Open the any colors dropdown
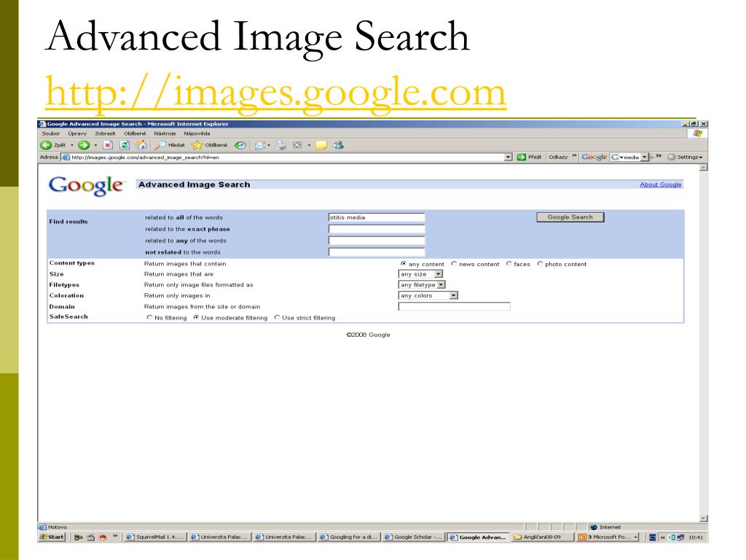Screen dimensions: 746x560 point(428,295)
